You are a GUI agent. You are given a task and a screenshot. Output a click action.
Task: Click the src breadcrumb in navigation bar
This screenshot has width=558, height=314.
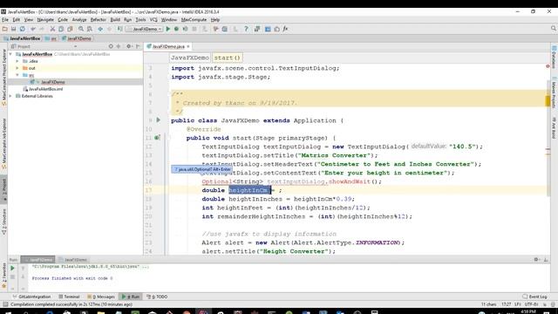(51, 38)
